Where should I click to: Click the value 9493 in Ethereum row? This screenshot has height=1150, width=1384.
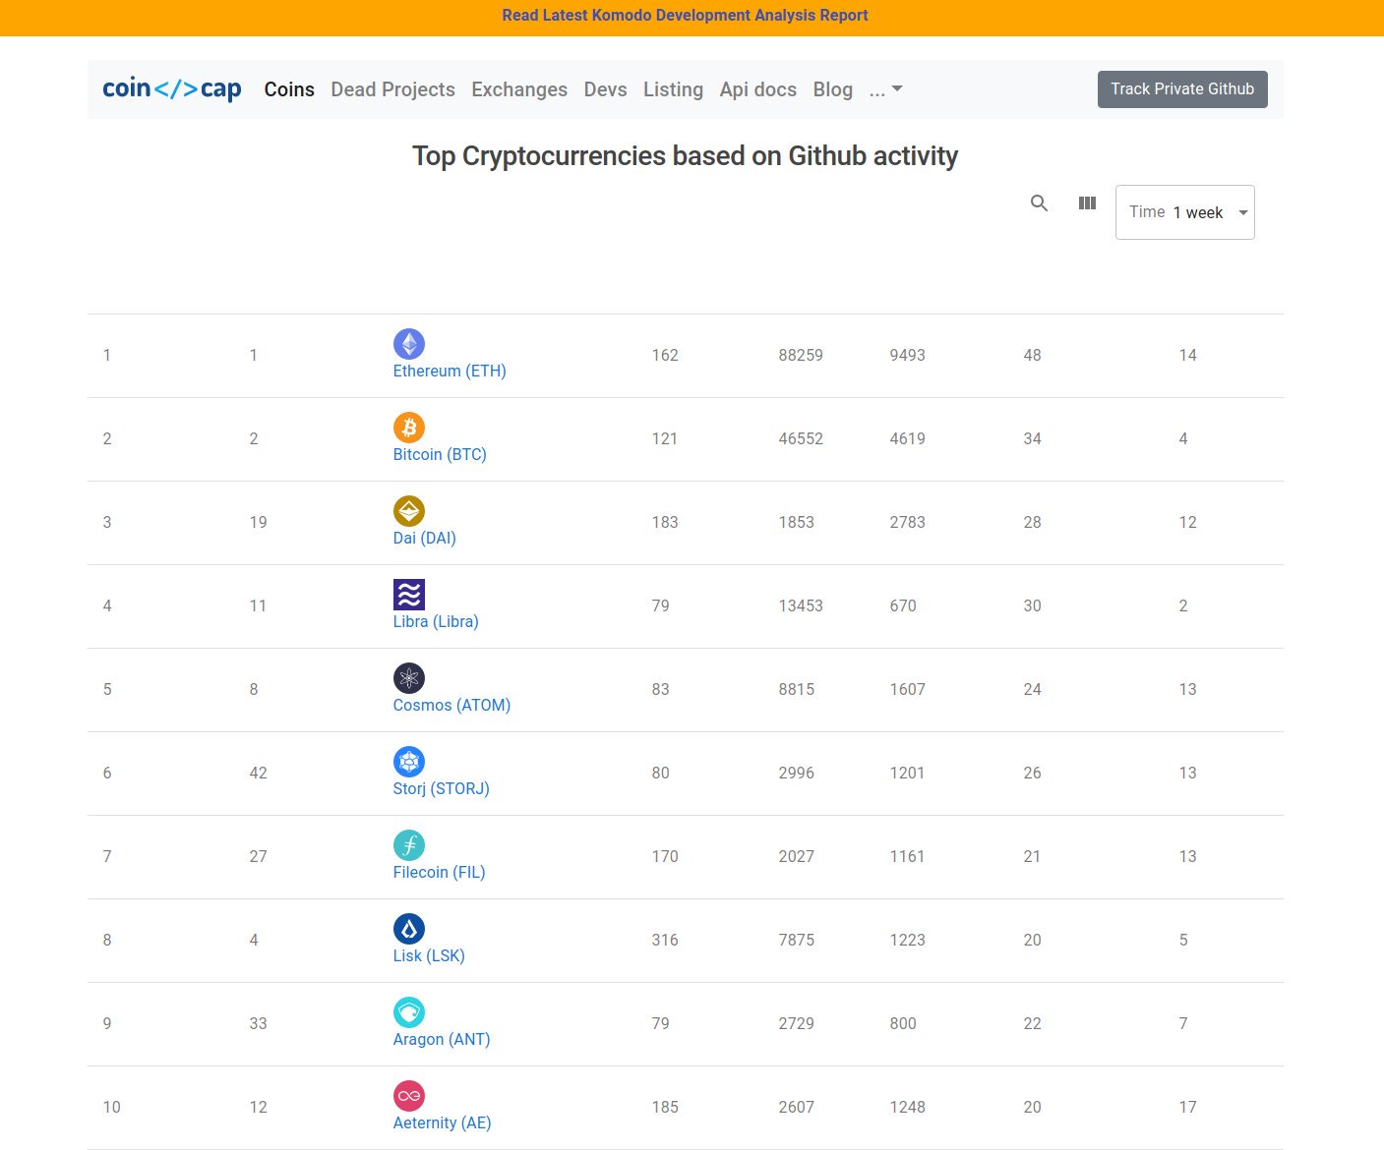907,356
